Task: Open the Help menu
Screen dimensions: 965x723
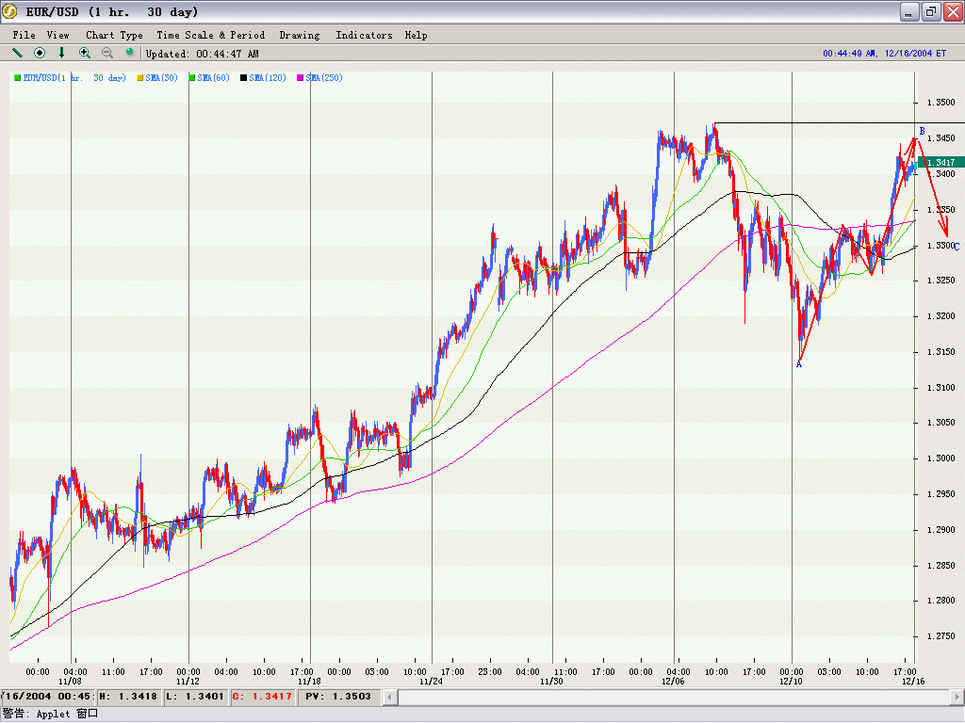Action: pyautogui.click(x=416, y=35)
